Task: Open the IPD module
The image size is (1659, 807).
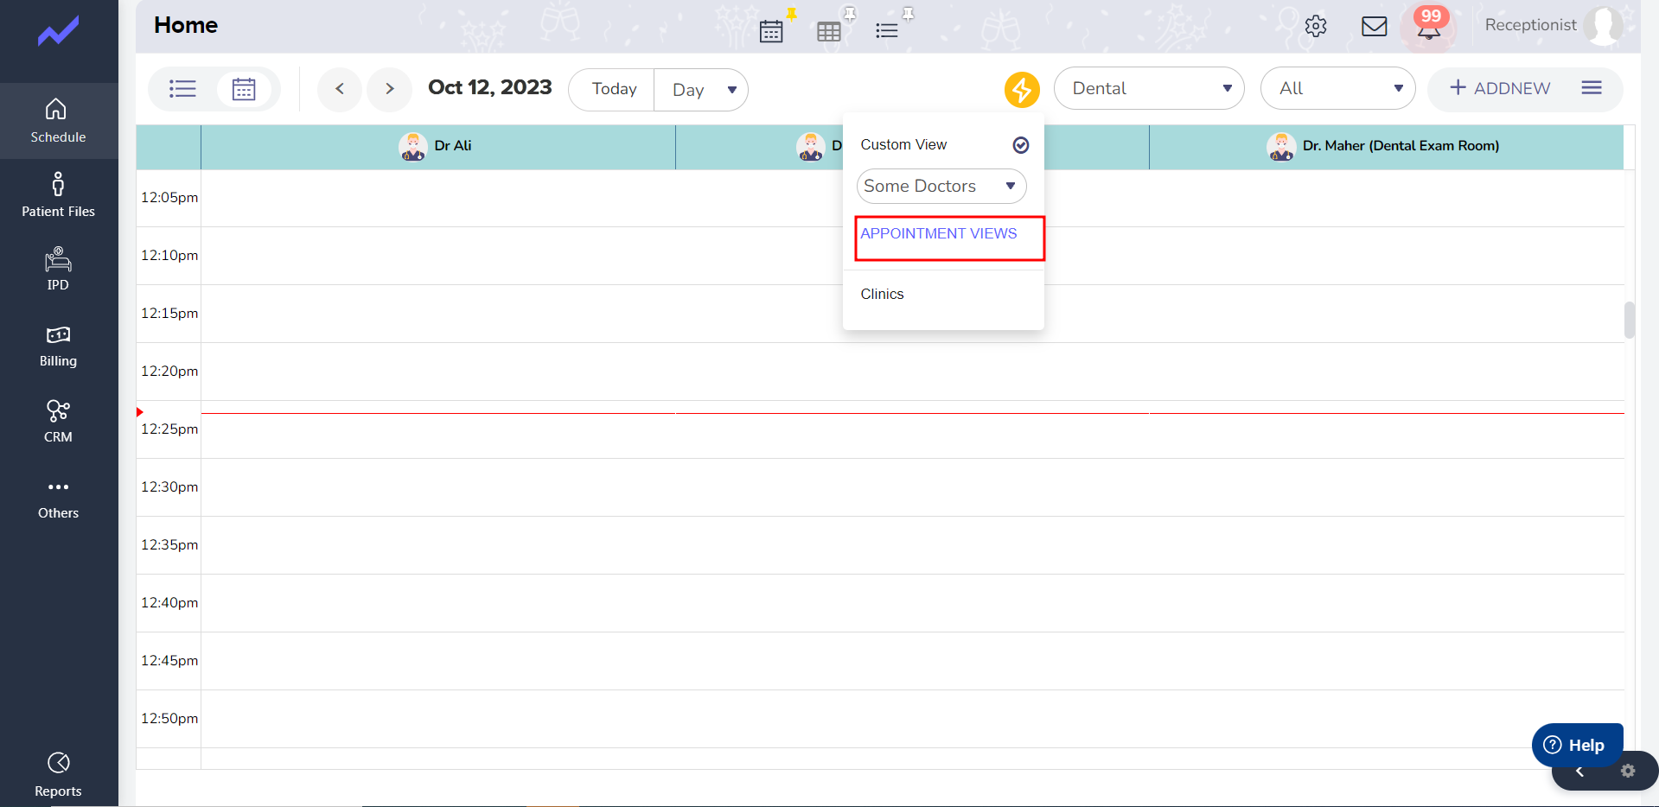Action: [58, 270]
